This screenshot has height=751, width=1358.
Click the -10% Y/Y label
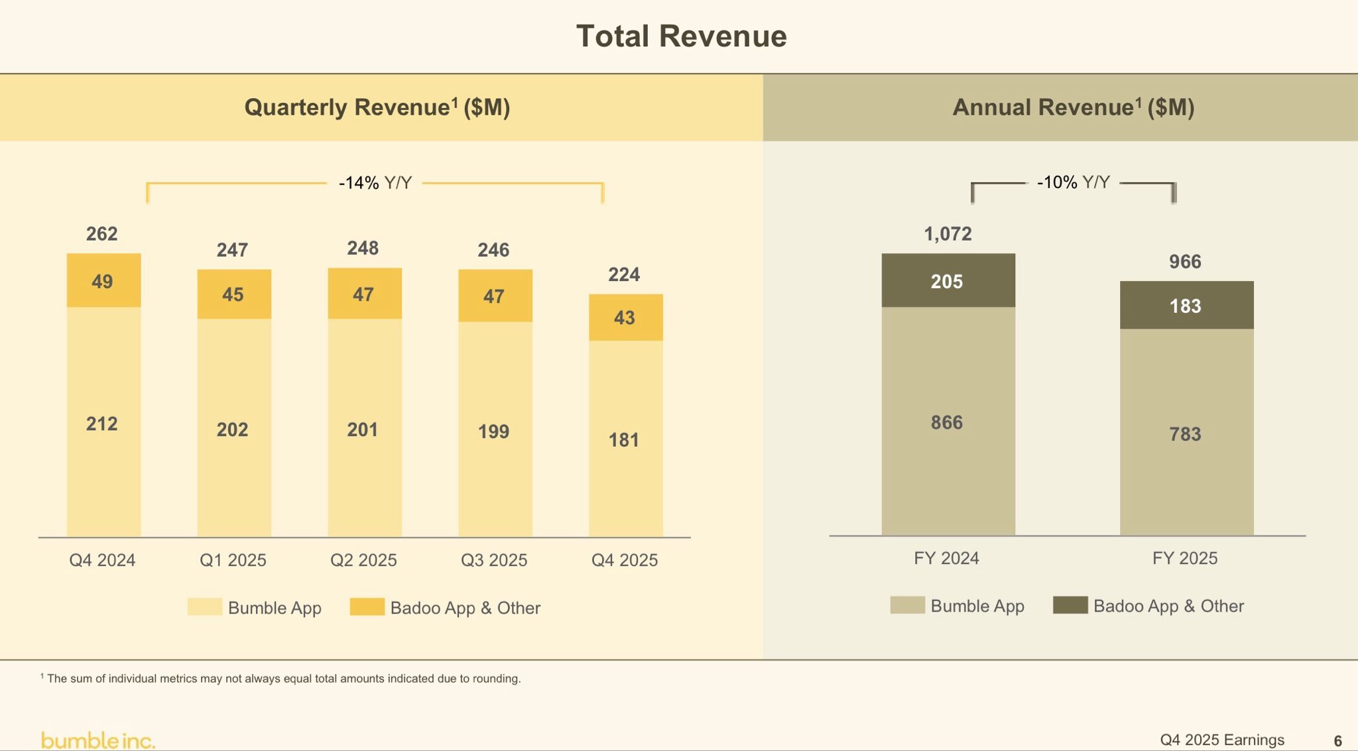point(1073,182)
